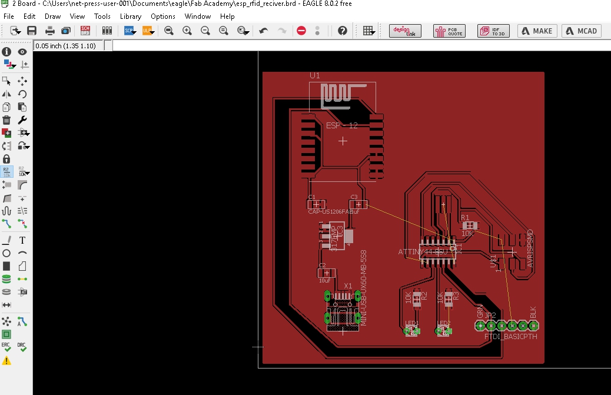This screenshot has width=611, height=395.
Task: Click the Design Link button
Action: [x=405, y=31]
